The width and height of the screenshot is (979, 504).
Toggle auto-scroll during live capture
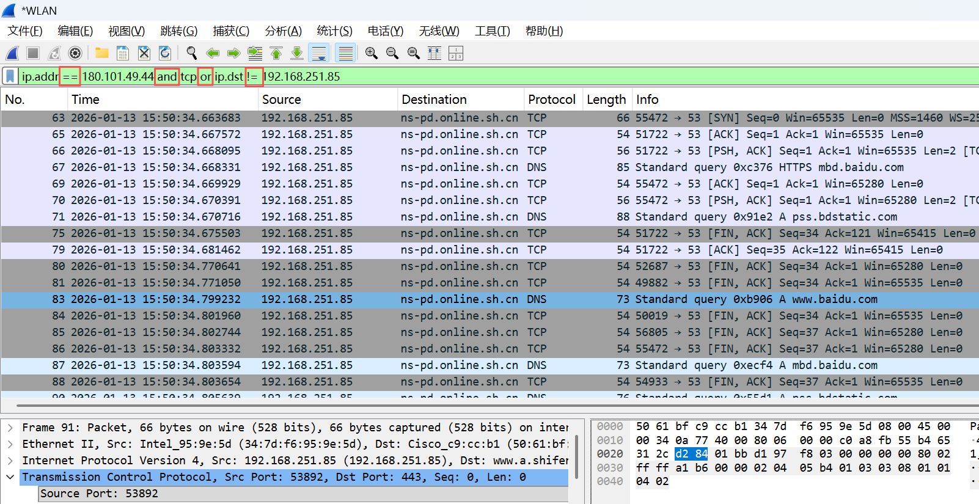(x=319, y=53)
